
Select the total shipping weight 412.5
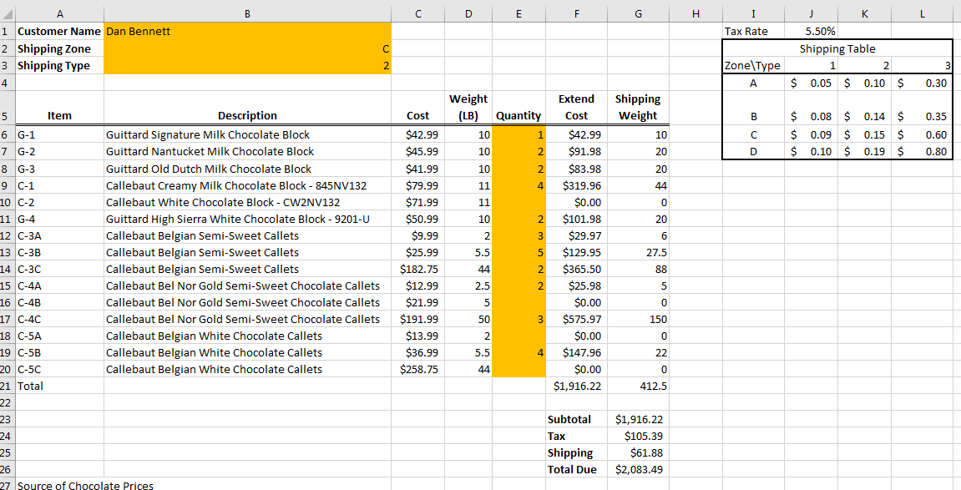[639, 386]
